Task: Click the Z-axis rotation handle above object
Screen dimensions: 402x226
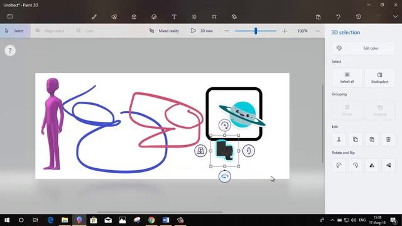Action: tap(225, 126)
